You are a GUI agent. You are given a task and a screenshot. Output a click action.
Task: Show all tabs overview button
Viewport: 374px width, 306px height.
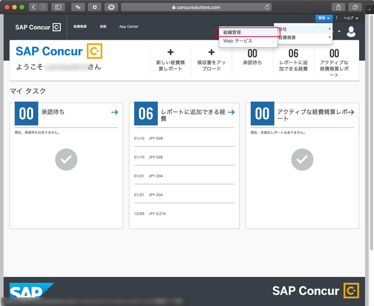355,7
